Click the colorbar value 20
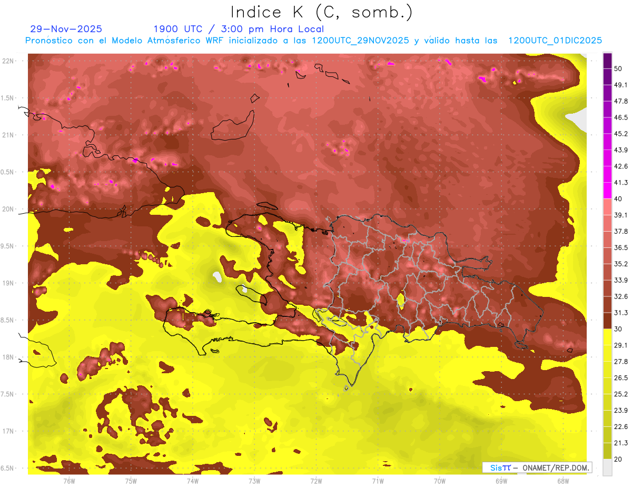The image size is (632, 488). [x=619, y=460]
